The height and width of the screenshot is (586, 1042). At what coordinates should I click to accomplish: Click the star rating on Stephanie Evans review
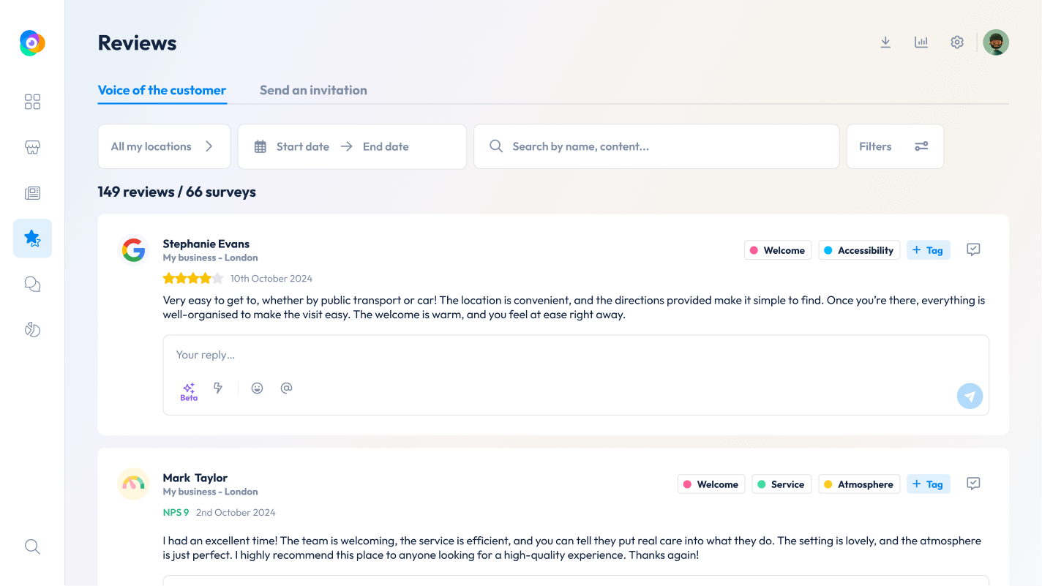coord(193,278)
